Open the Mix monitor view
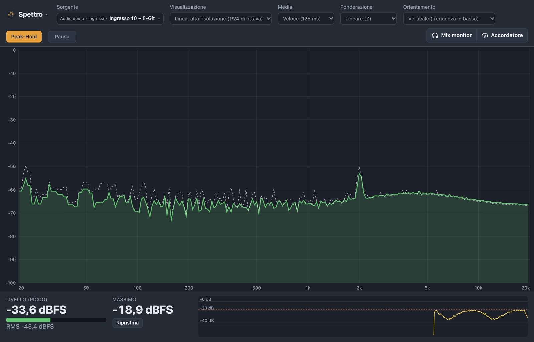534x342 pixels. click(452, 35)
